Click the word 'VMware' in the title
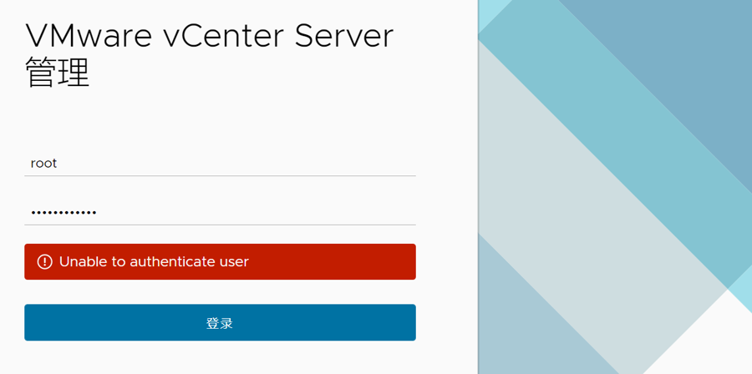This screenshot has height=374, width=752. [x=84, y=36]
